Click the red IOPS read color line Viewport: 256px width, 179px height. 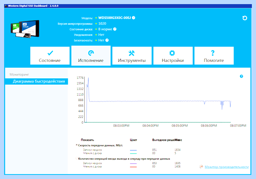[133, 167]
